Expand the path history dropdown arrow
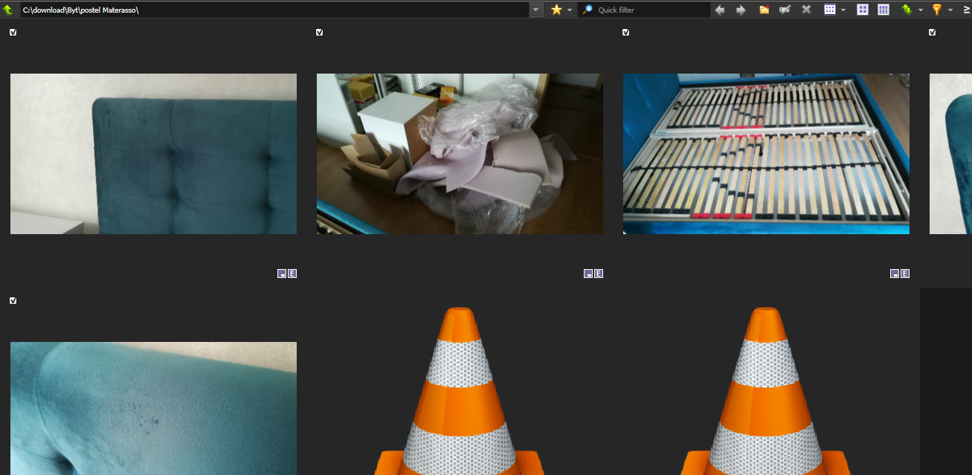972x475 pixels. point(536,10)
